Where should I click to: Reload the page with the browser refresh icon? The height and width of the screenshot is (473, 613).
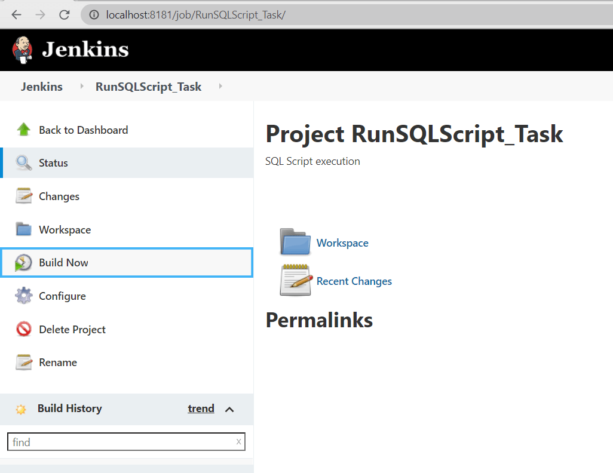pyautogui.click(x=64, y=15)
